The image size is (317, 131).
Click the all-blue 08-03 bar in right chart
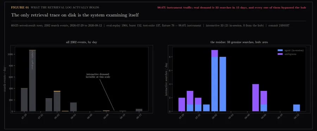pyautogui.click(x=223, y=84)
